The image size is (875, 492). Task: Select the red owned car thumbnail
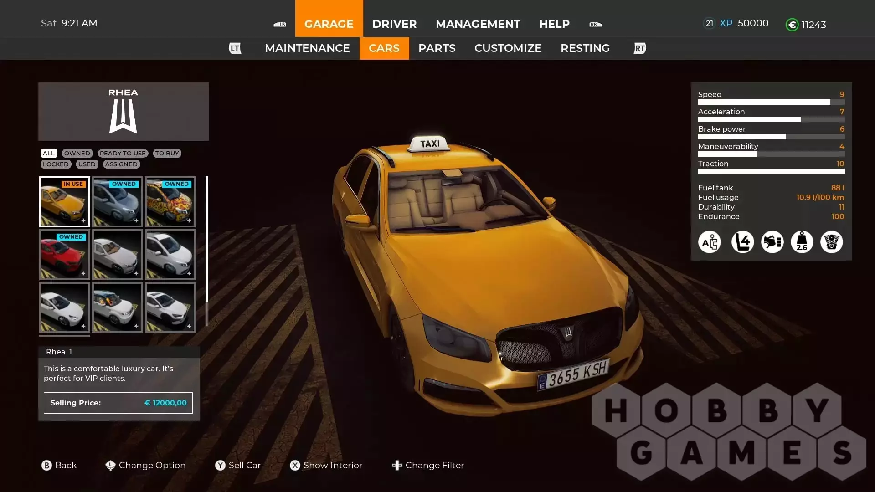tap(64, 255)
